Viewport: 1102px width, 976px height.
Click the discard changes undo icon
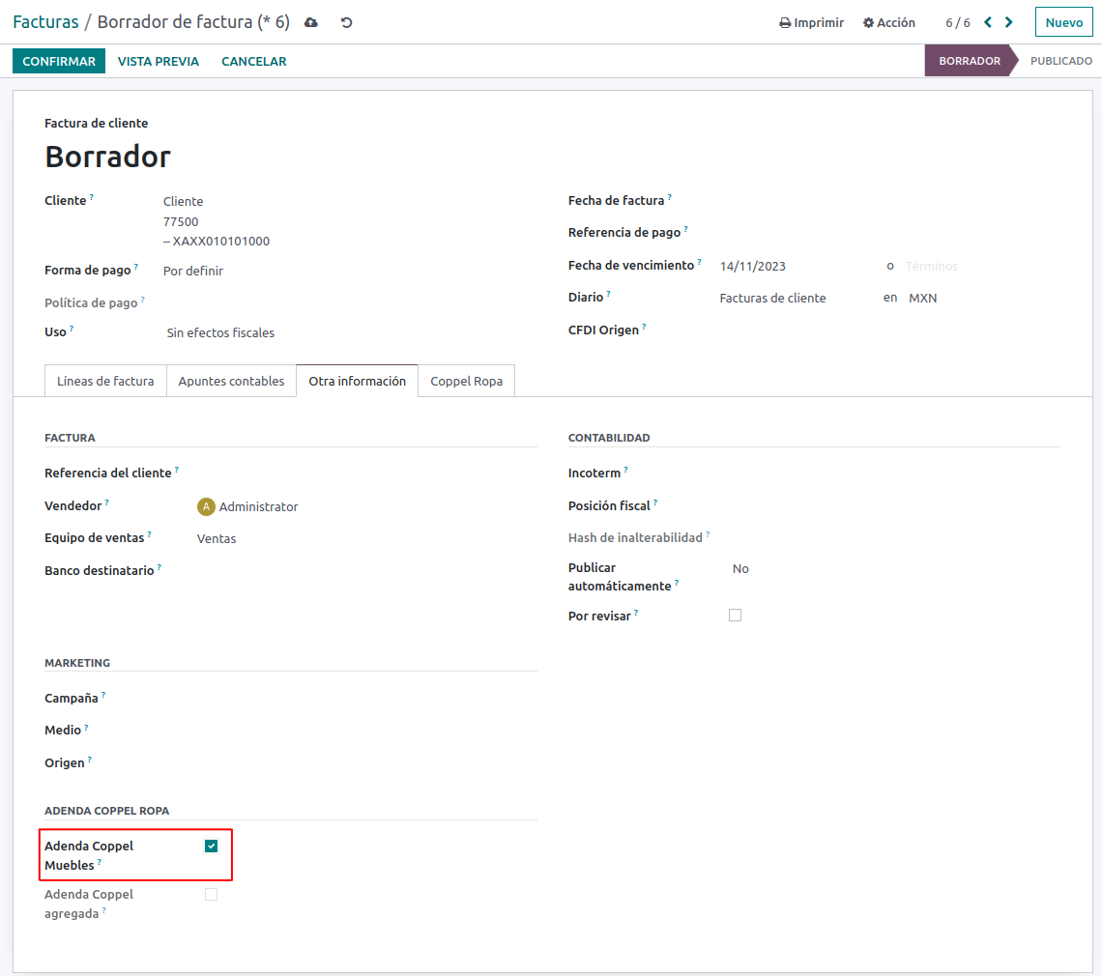tap(346, 22)
